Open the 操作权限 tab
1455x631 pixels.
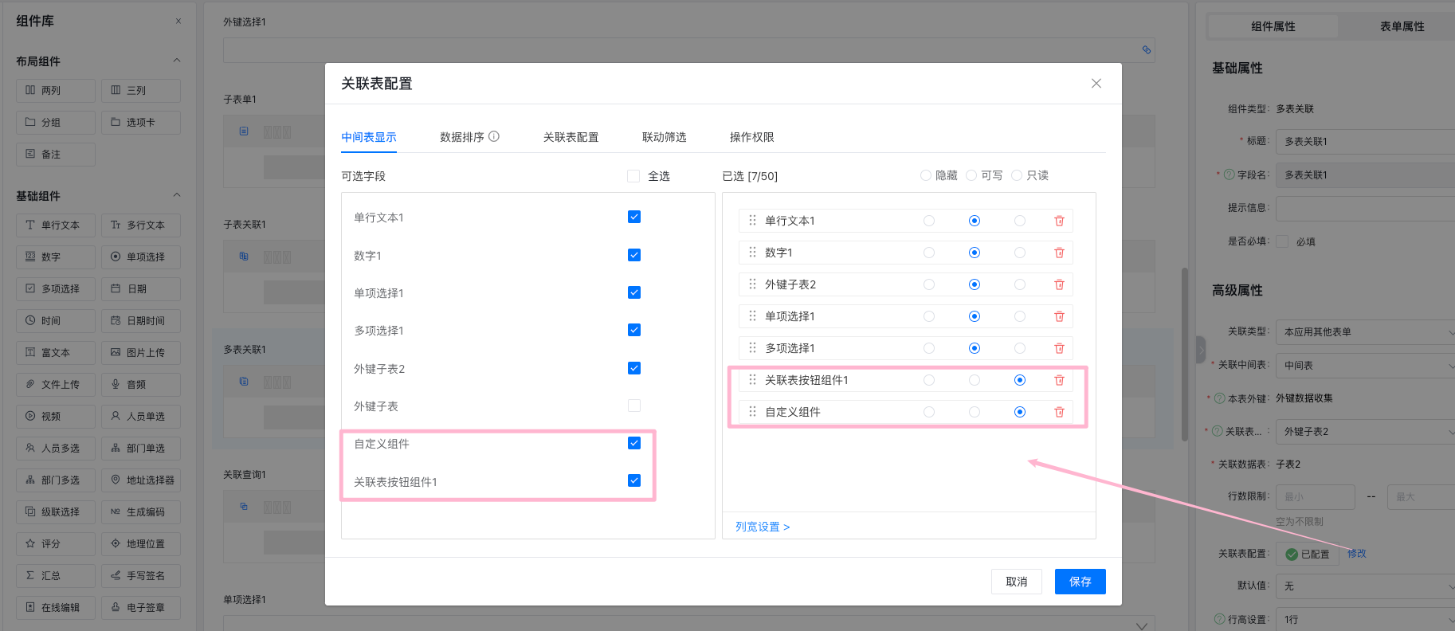751,137
